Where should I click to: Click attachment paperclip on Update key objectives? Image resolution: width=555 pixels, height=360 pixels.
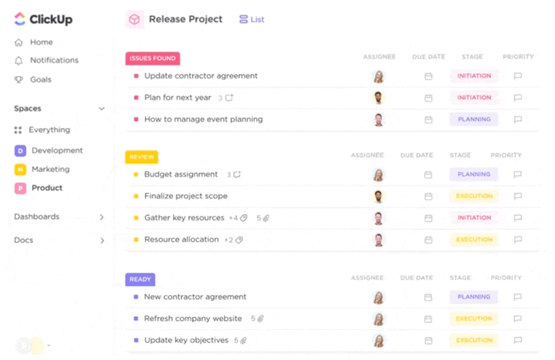(x=243, y=341)
